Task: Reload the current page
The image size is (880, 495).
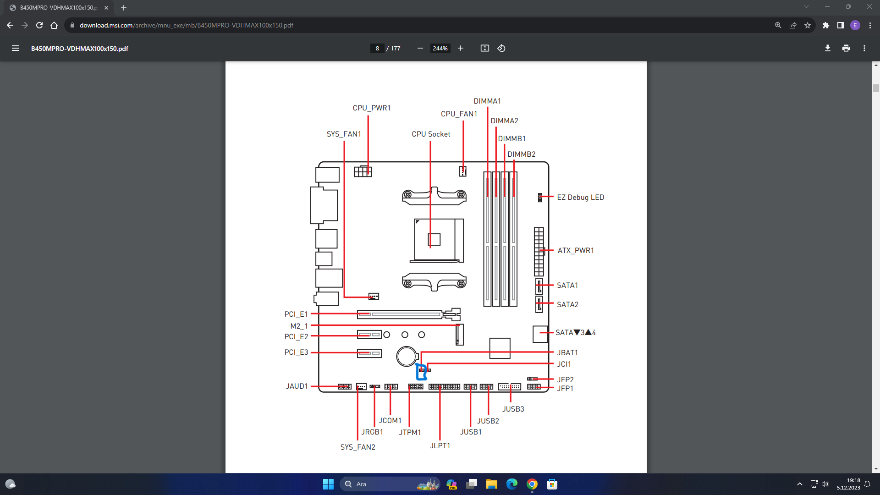Action: click(39, 25)
